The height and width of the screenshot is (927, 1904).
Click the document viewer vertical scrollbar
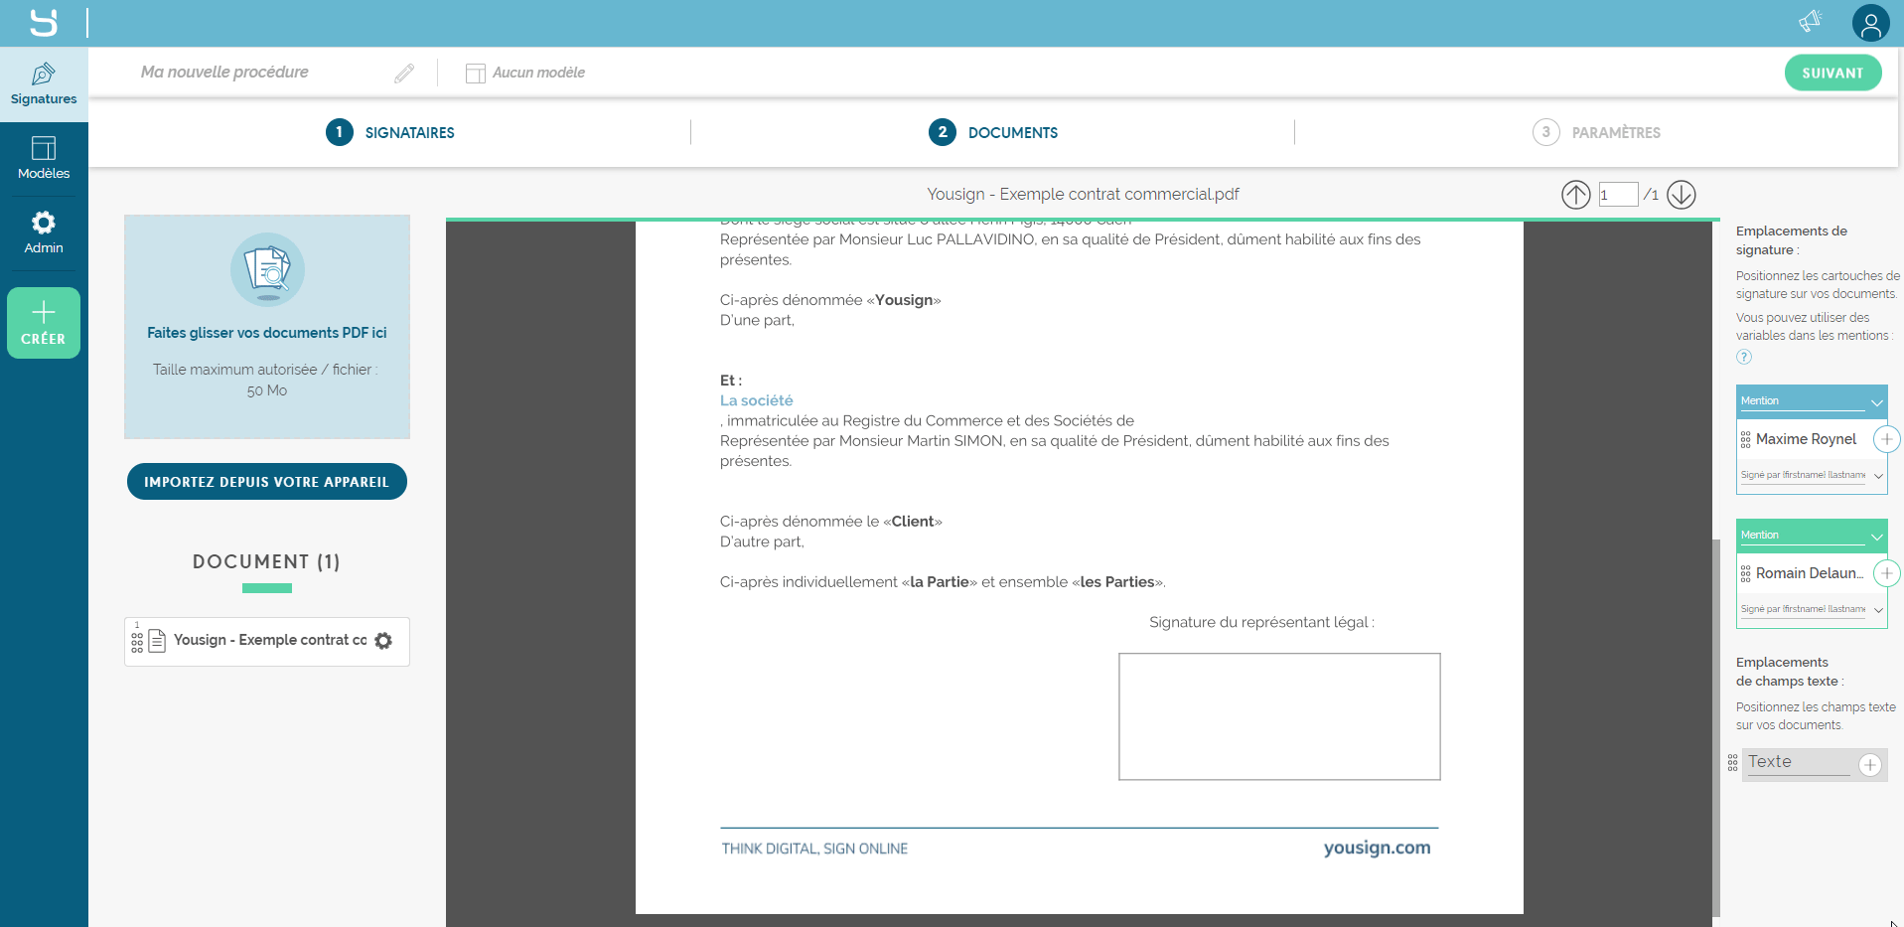[x=1715, y=727]
